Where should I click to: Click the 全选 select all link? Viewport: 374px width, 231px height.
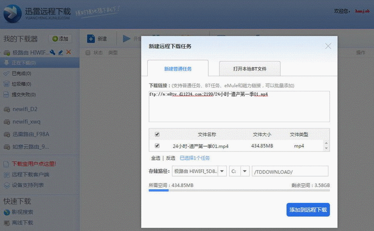pos(155,158)
